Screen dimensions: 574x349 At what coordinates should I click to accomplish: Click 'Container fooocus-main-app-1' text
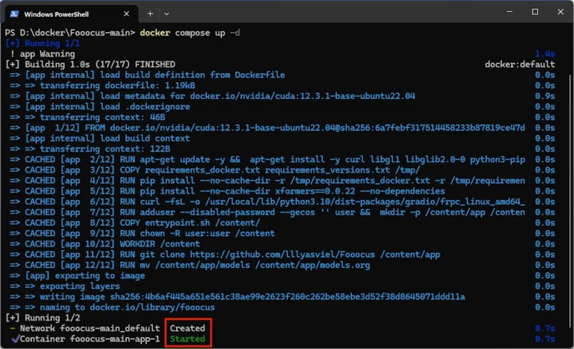point(90,339)
